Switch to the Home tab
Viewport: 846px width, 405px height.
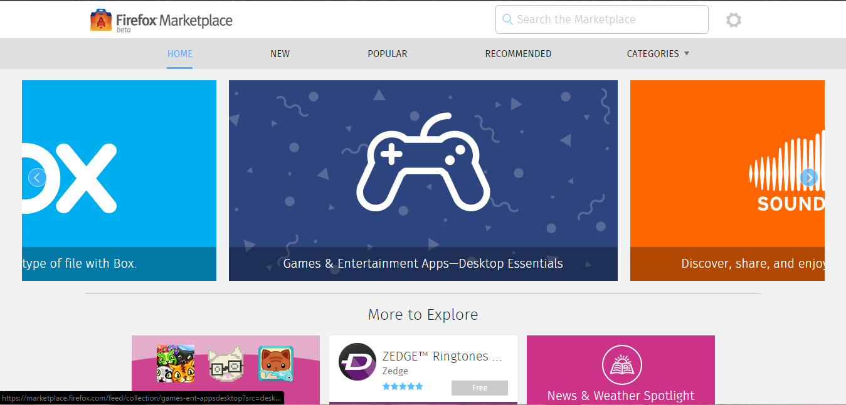(x=180, y=54)
